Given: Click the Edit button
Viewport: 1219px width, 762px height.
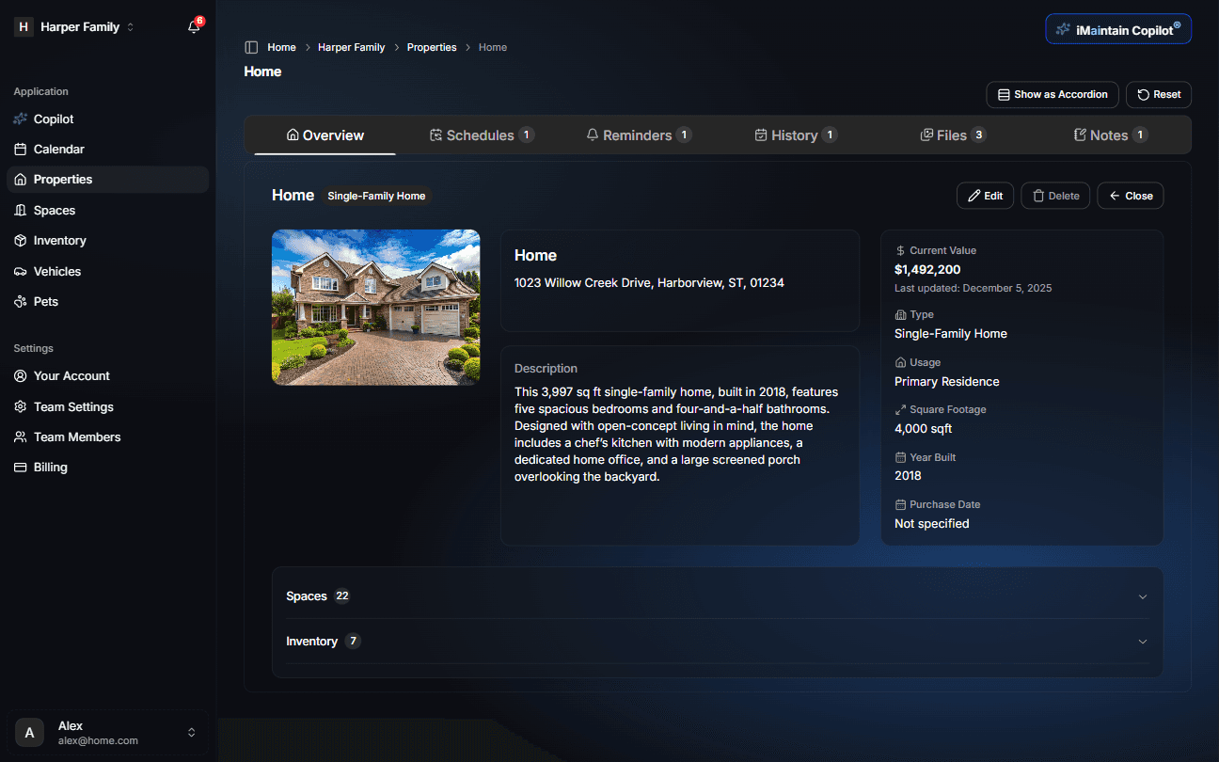Looking at the screenshot, I should point(985,196).
